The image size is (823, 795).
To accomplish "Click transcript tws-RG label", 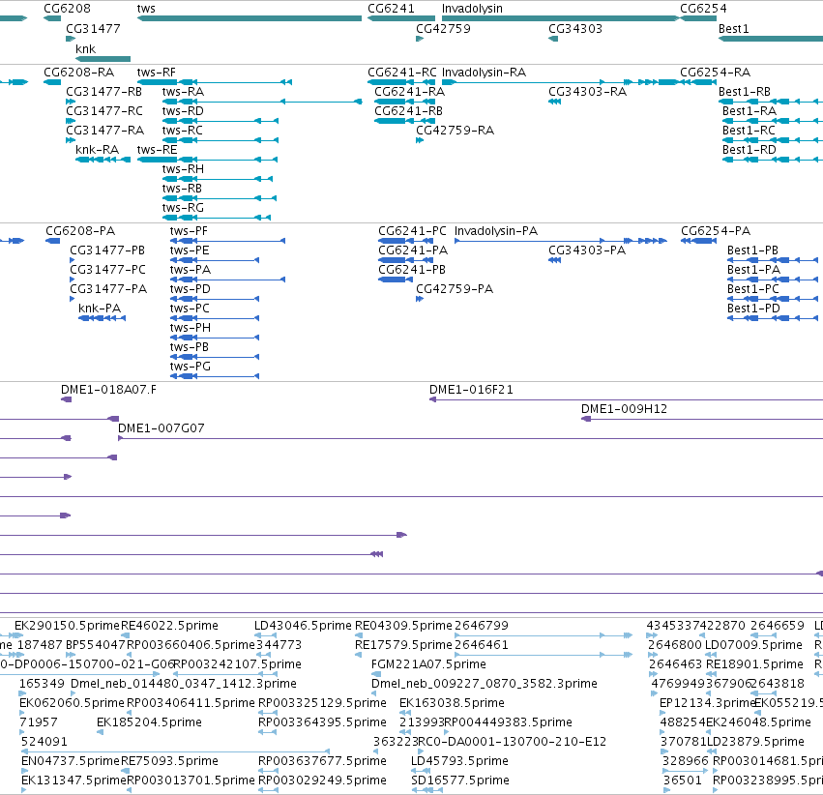I will click(x=183, y=208).
